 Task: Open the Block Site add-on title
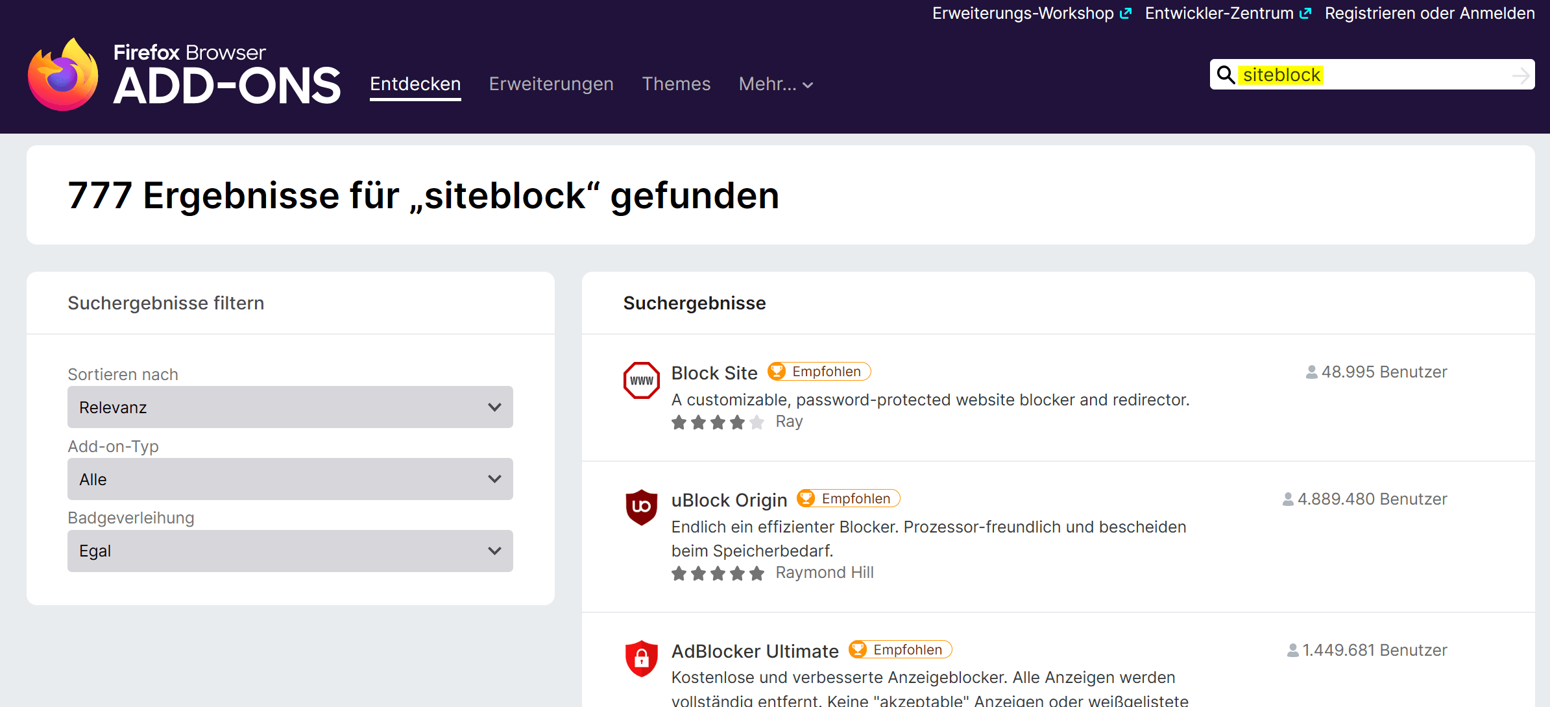[714, 373]
